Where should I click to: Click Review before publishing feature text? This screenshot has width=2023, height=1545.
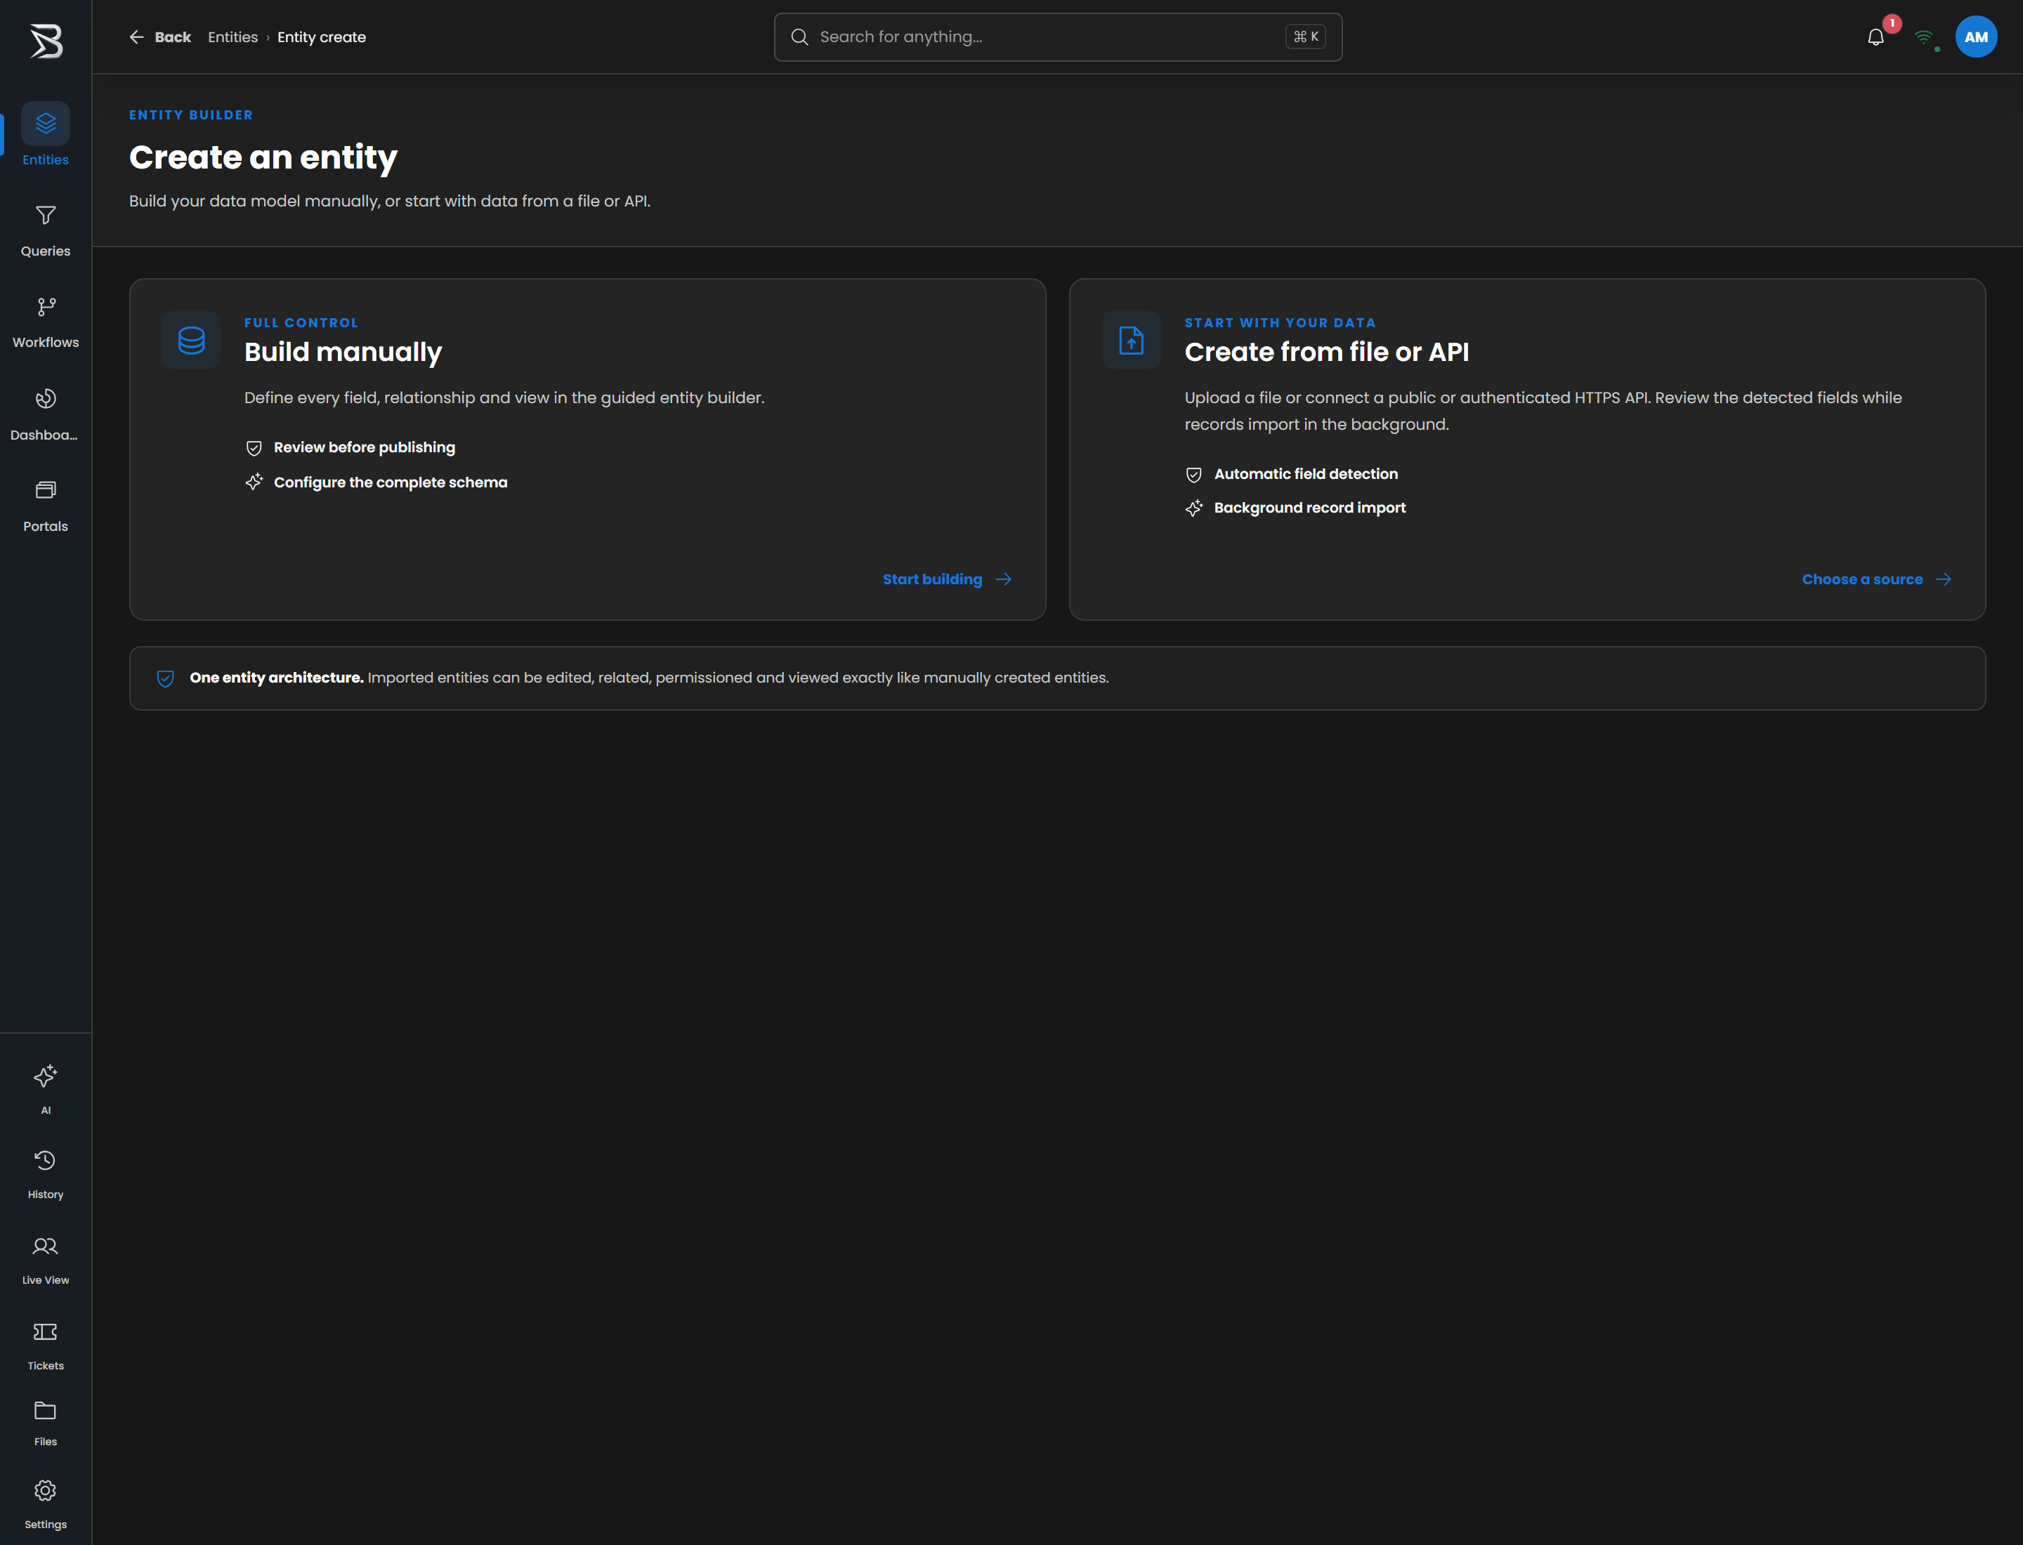tap(365, 447)
